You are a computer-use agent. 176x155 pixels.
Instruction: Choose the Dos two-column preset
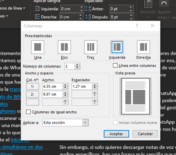[x=64, y=47]
